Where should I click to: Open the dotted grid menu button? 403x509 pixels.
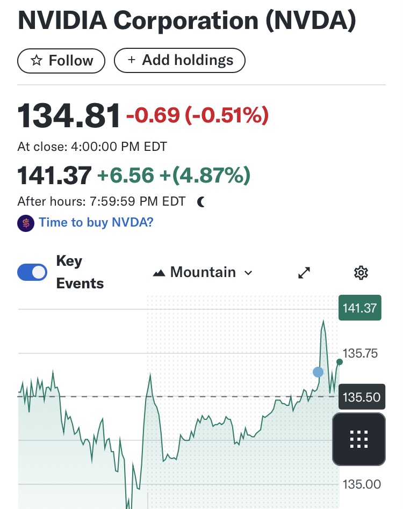358,439
